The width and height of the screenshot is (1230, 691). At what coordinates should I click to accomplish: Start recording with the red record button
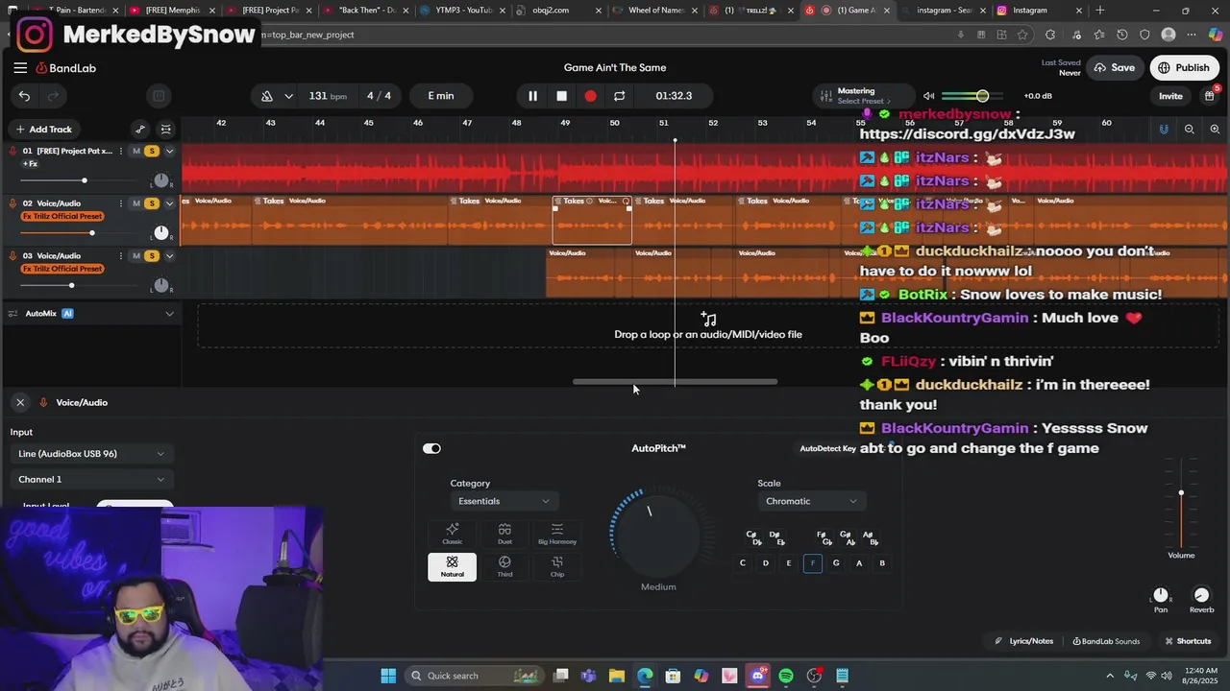click(x=590, y=96)
